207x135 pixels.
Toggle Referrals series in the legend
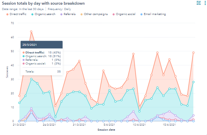[x=68, y=14]
